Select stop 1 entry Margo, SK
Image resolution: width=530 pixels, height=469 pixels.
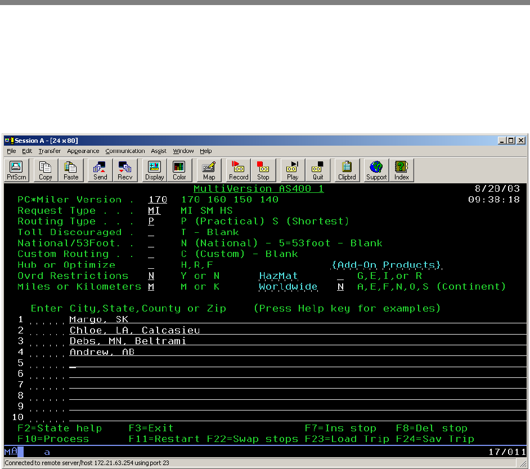298,319
